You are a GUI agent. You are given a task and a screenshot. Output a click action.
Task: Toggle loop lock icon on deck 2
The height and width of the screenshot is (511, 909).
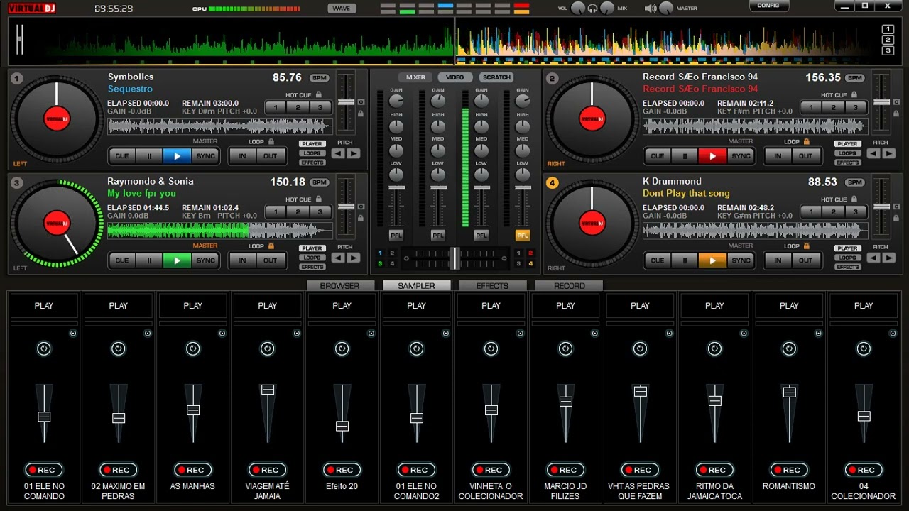806,141
